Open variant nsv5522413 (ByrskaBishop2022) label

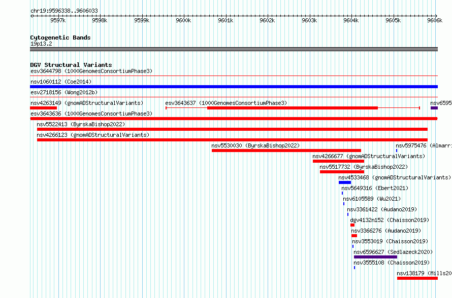(x=81, y=124)
